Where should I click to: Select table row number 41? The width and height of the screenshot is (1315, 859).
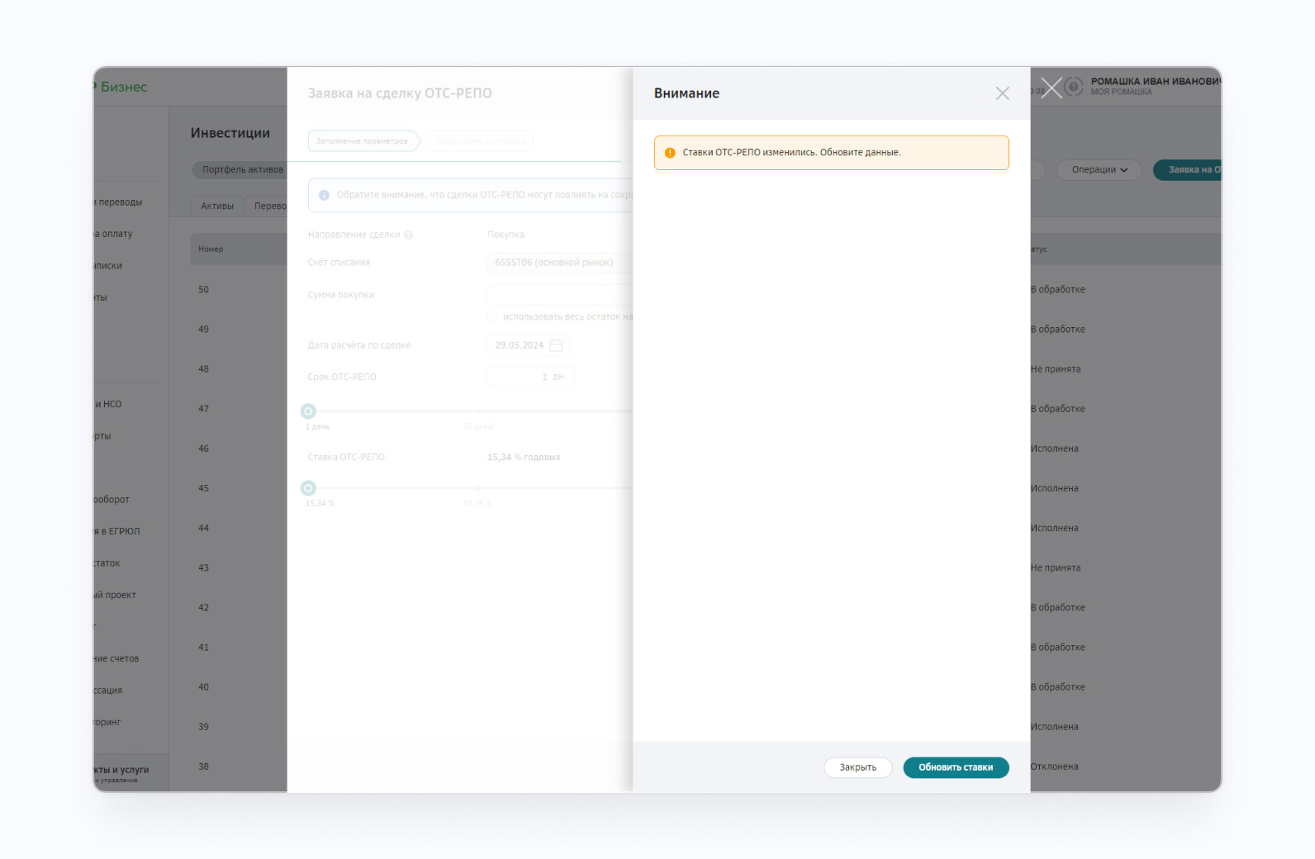pyautogui.click(x=203, y=648)
